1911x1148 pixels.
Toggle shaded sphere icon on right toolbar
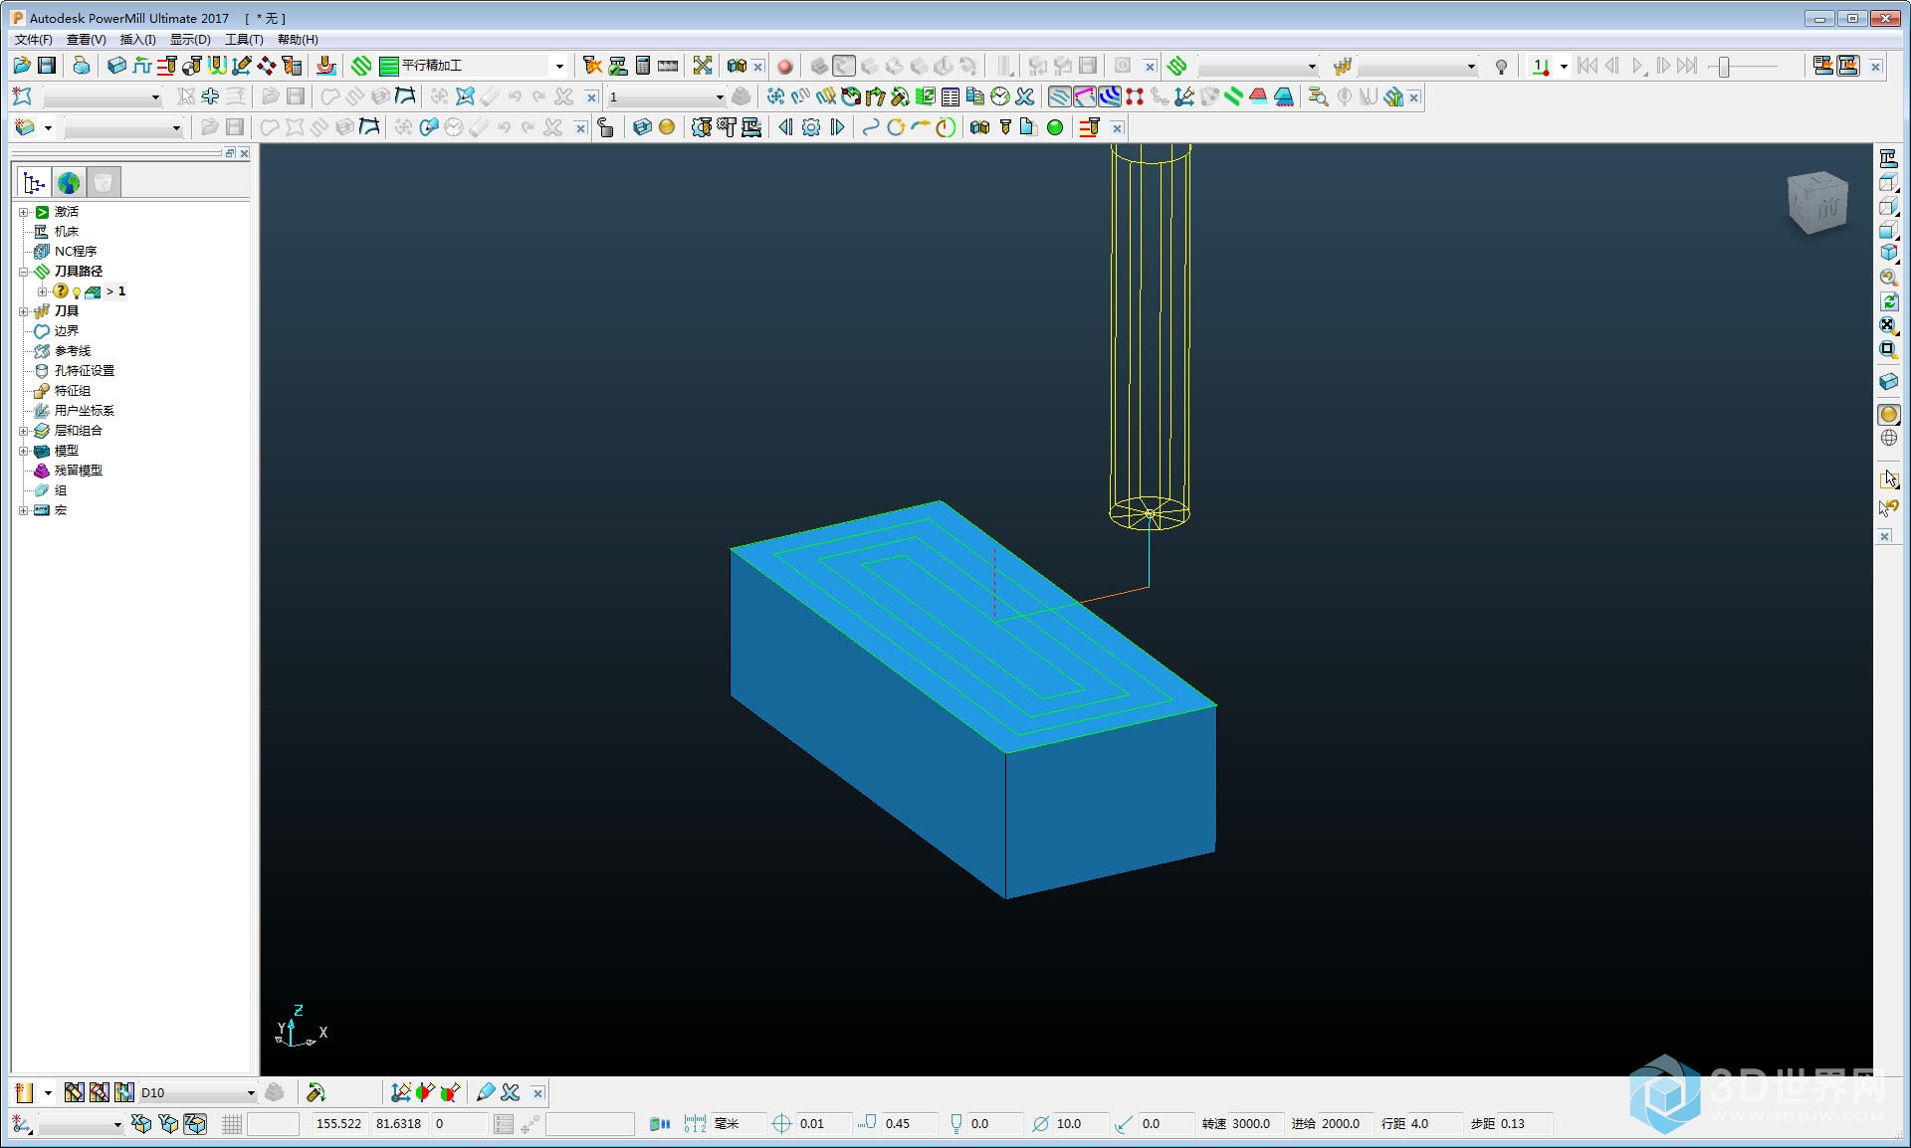click(x=1888, y=414)
